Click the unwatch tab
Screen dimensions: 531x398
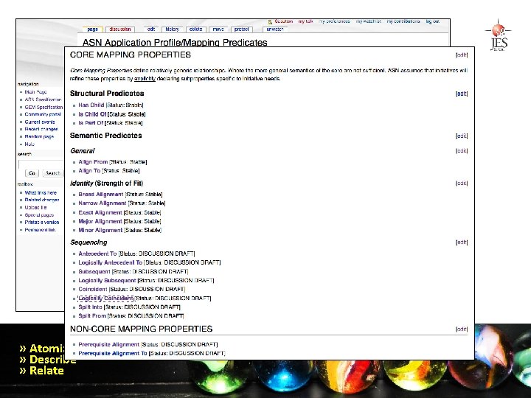(274, 29)
